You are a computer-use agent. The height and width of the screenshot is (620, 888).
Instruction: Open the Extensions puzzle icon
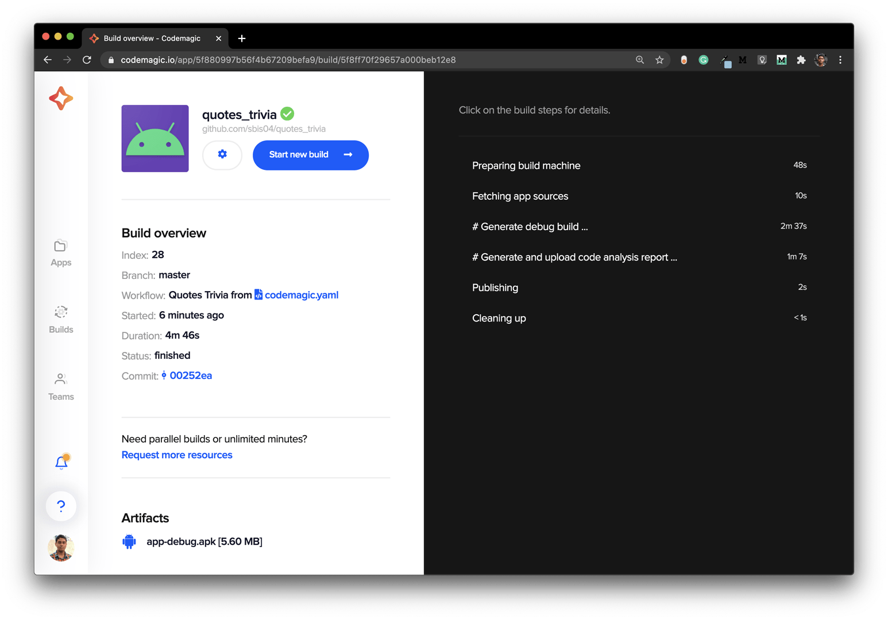pos(801,60)
